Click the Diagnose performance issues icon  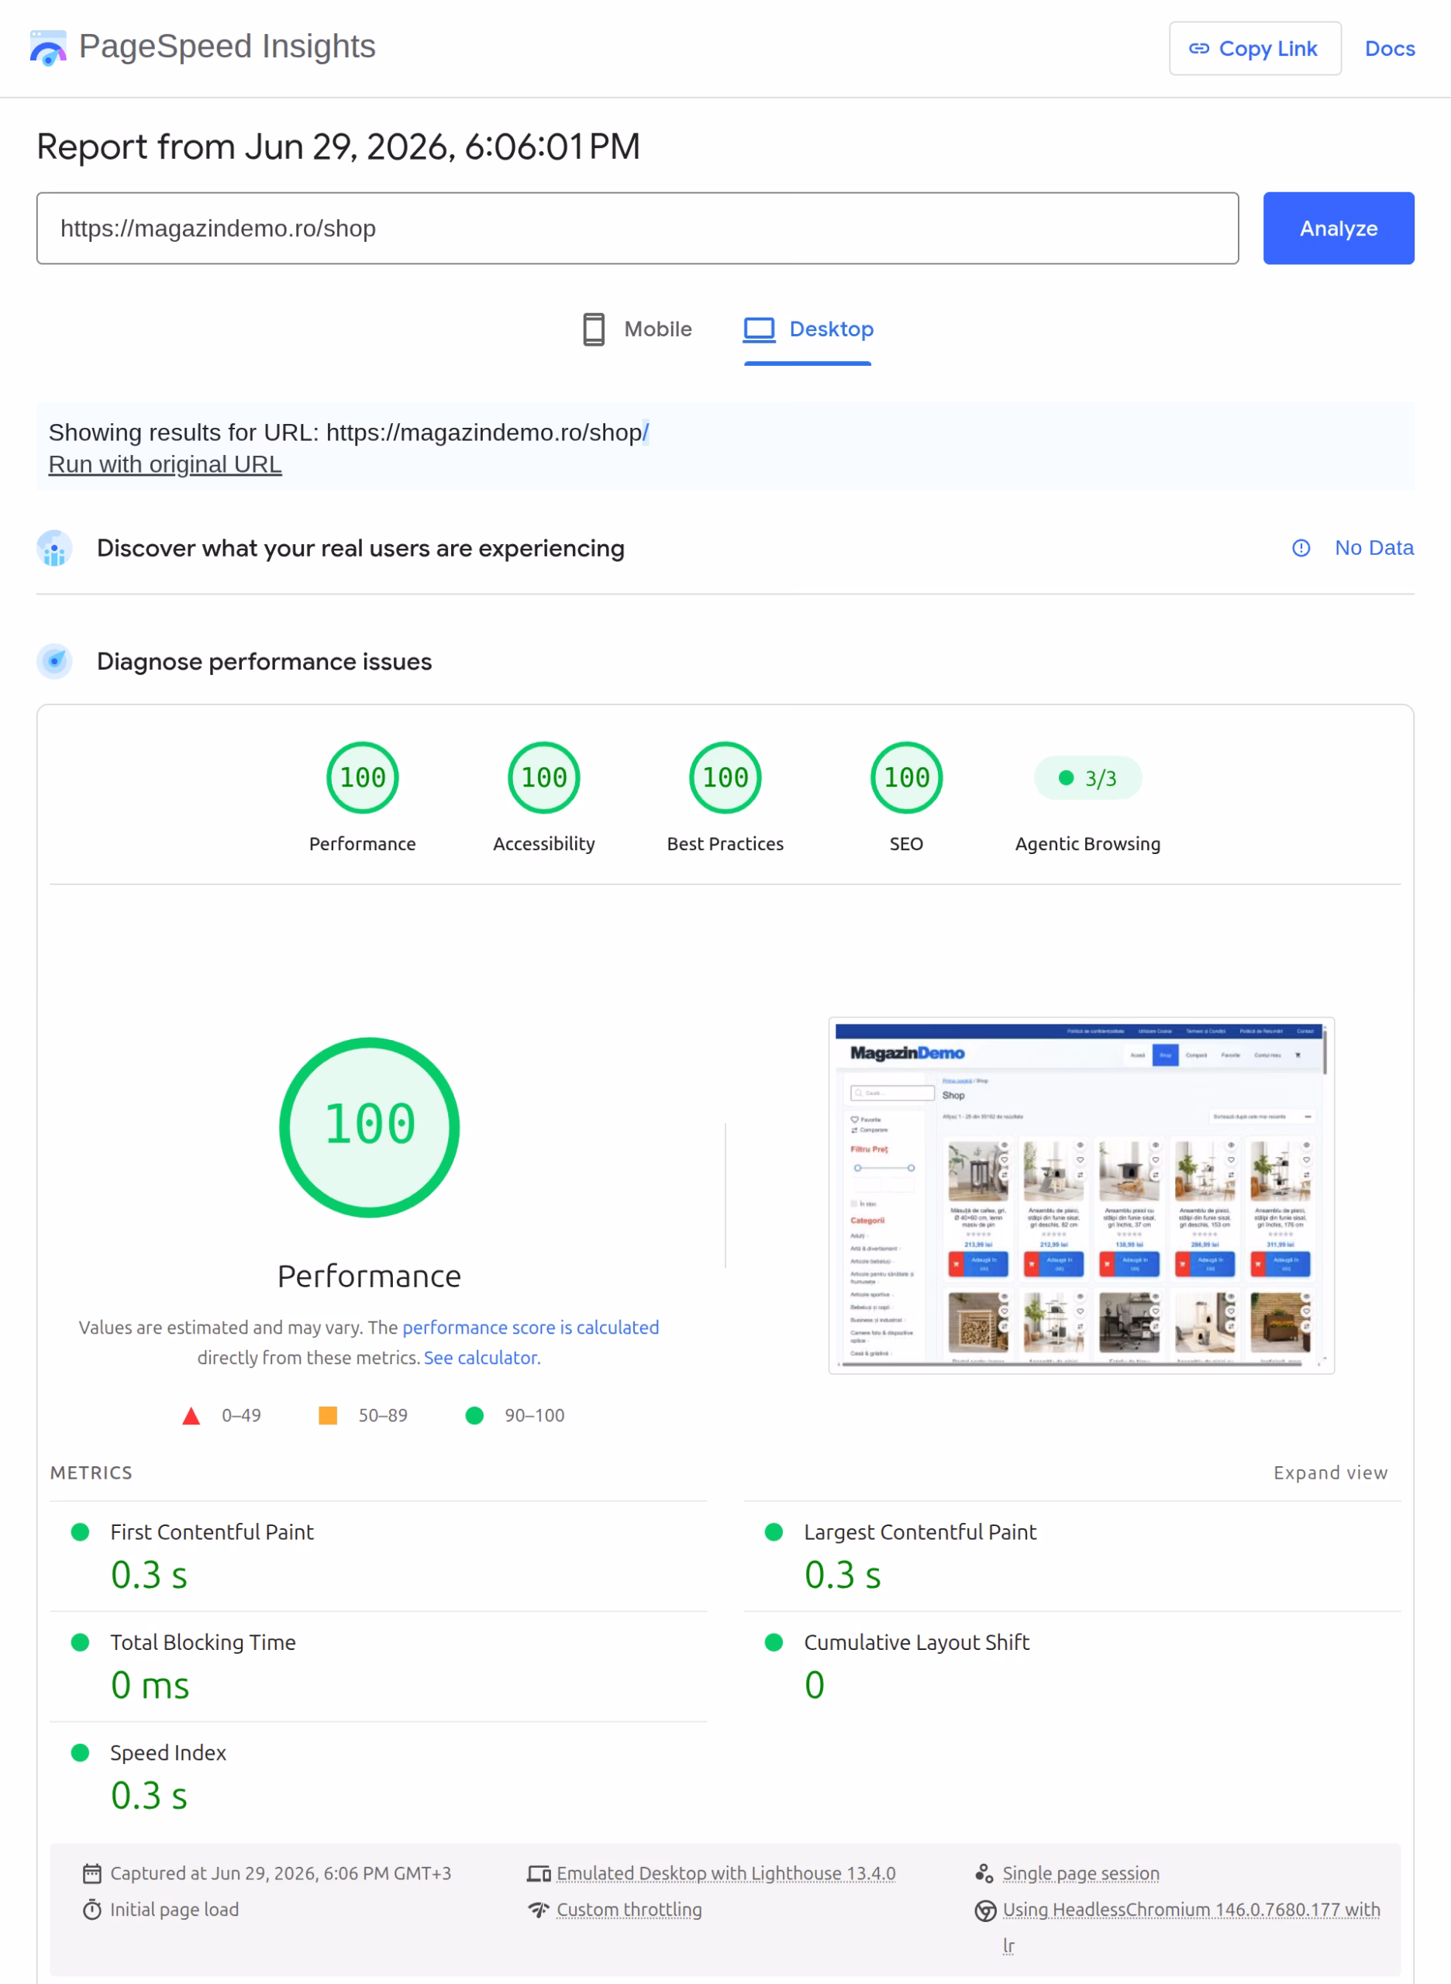(54, 661)
